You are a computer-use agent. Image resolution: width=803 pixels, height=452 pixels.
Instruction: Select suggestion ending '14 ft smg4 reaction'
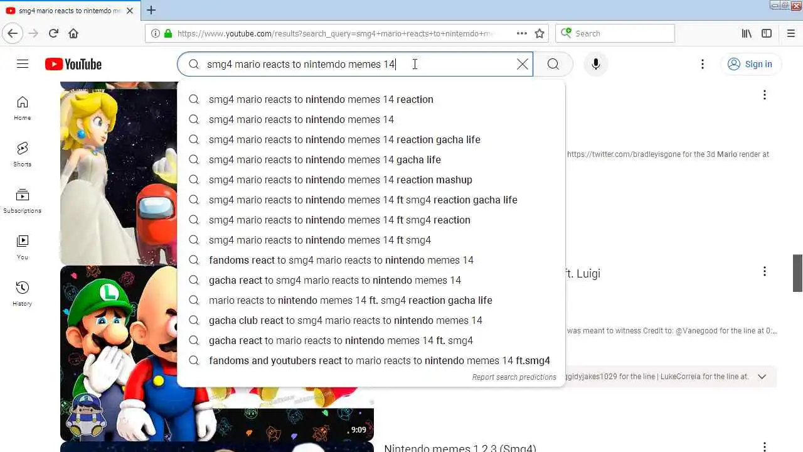click(371, 220)
